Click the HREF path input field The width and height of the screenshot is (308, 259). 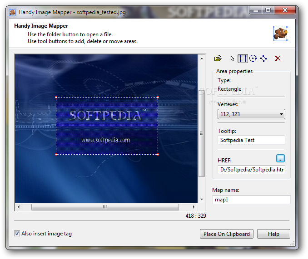tap(251, 169)
